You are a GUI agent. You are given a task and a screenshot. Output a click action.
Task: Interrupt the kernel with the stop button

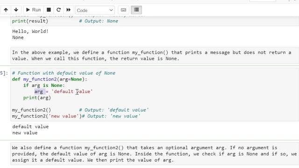tap(49, 10)
